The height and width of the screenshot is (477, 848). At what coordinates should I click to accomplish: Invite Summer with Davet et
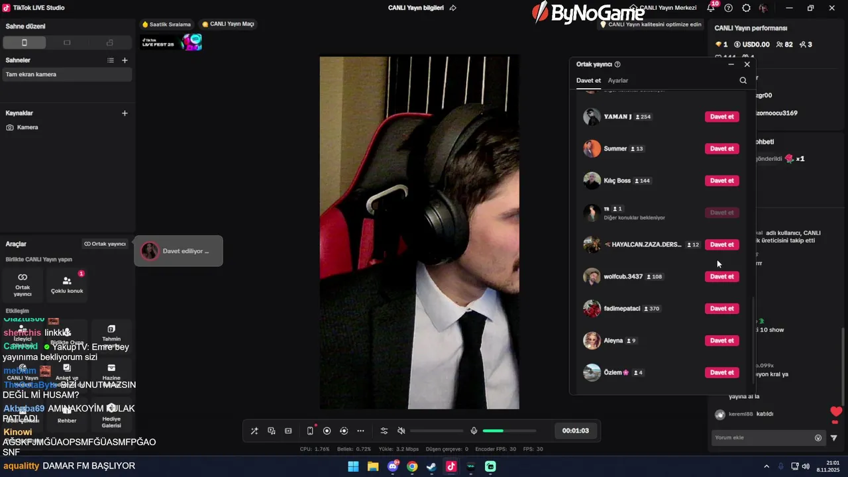(x=722, y=148)
